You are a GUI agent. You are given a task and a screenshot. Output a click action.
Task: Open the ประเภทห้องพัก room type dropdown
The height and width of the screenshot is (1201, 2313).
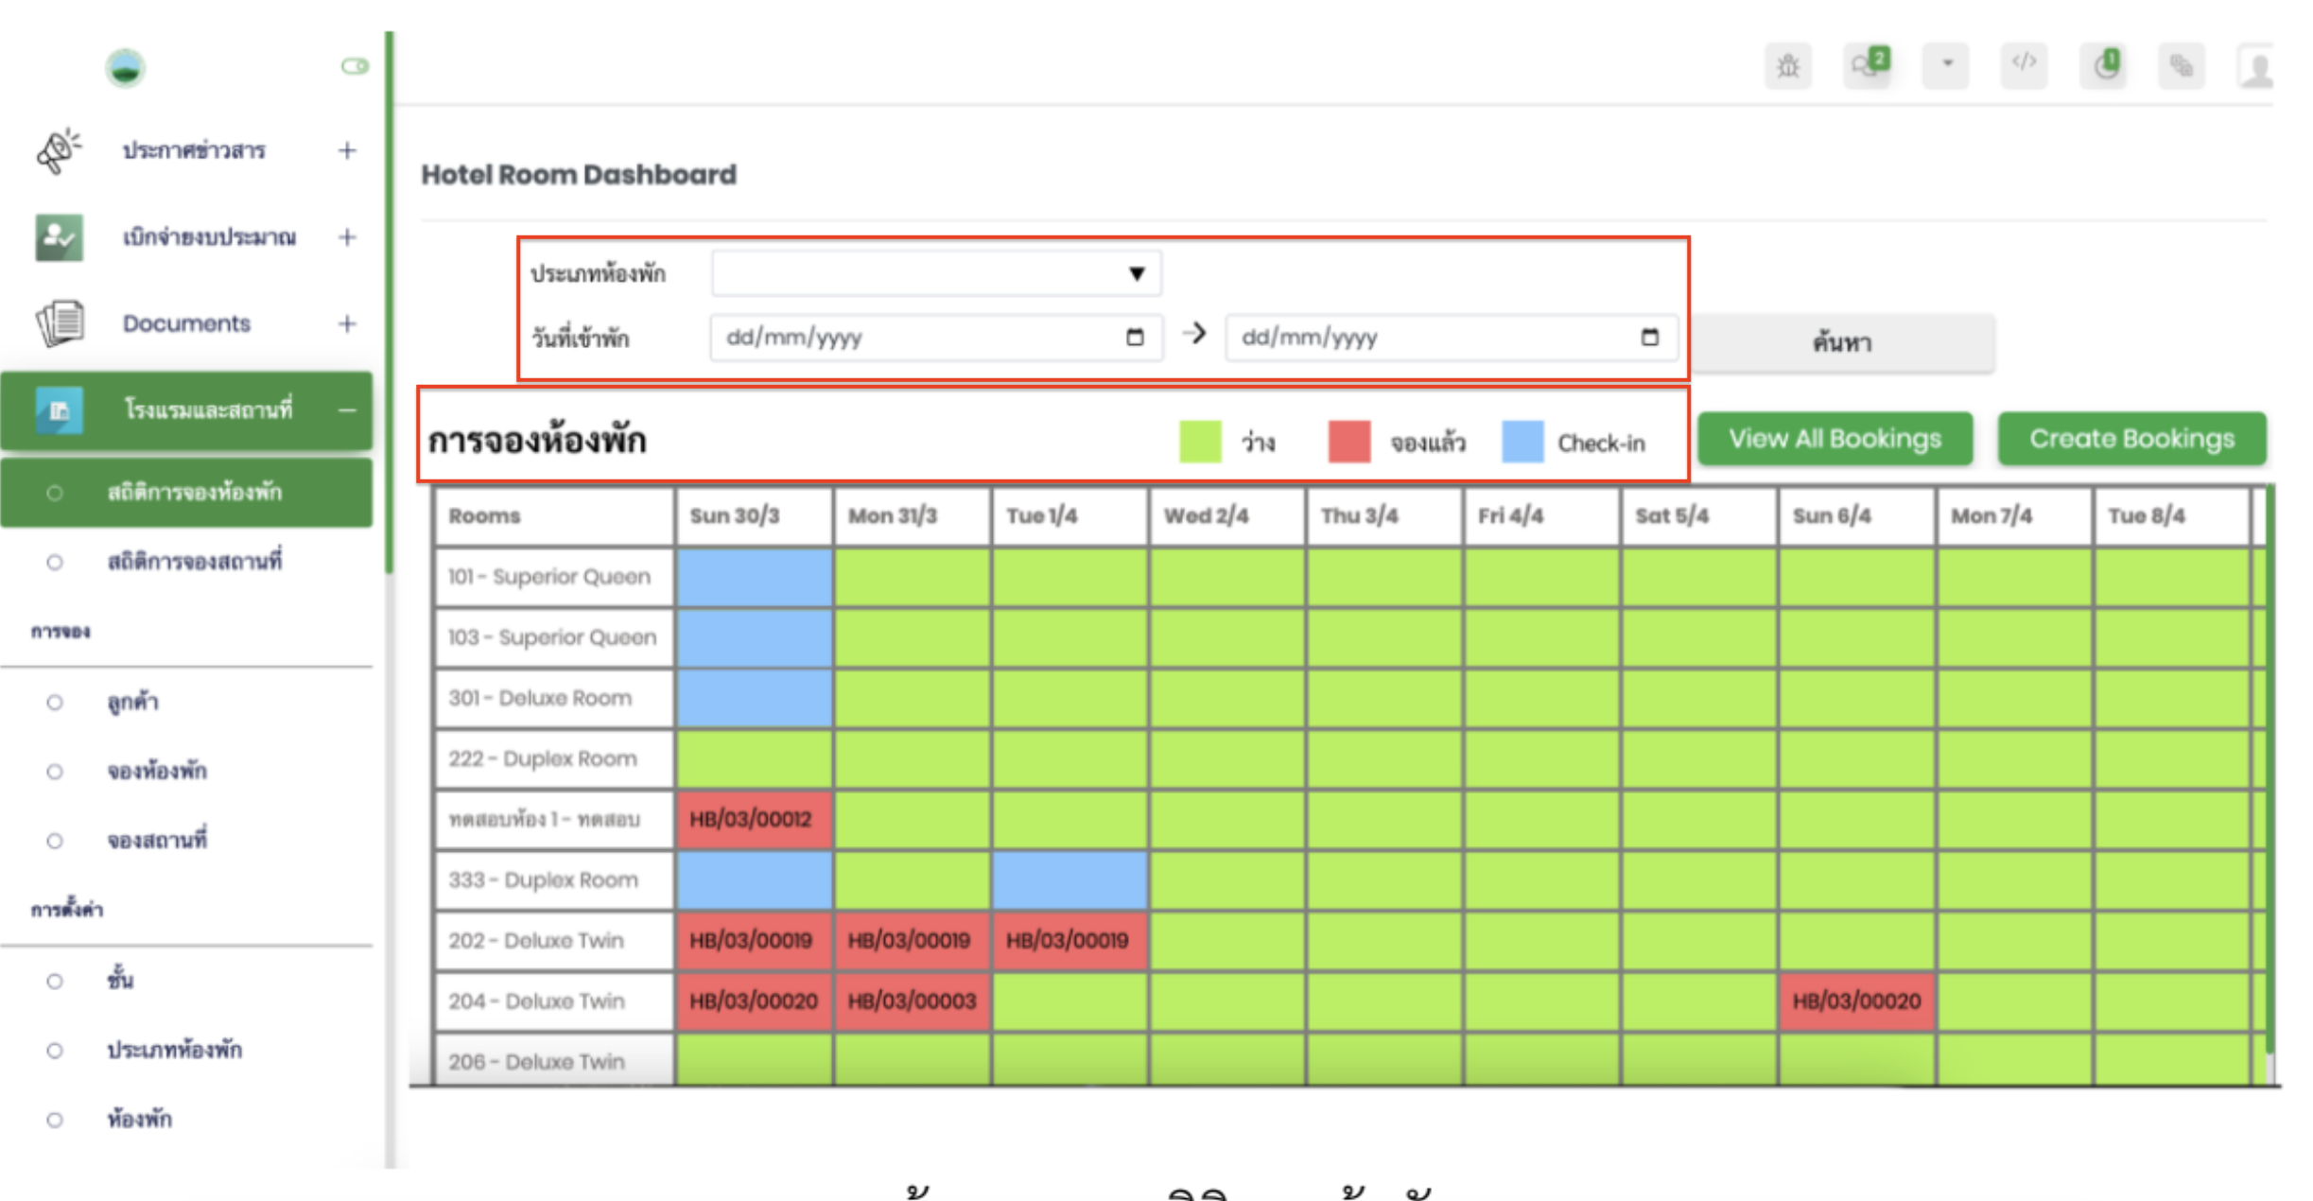pos(936,274)
